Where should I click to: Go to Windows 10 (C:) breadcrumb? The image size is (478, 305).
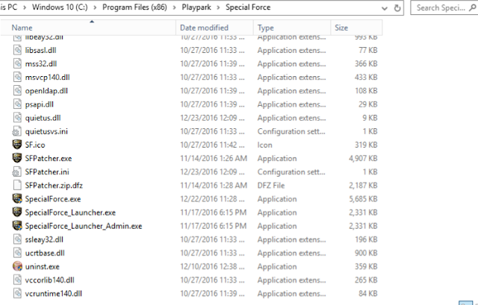tap(60, 7)
